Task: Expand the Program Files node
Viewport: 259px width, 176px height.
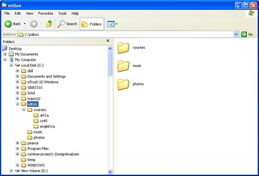Action: pyautogui.click(x=18, y=149)
